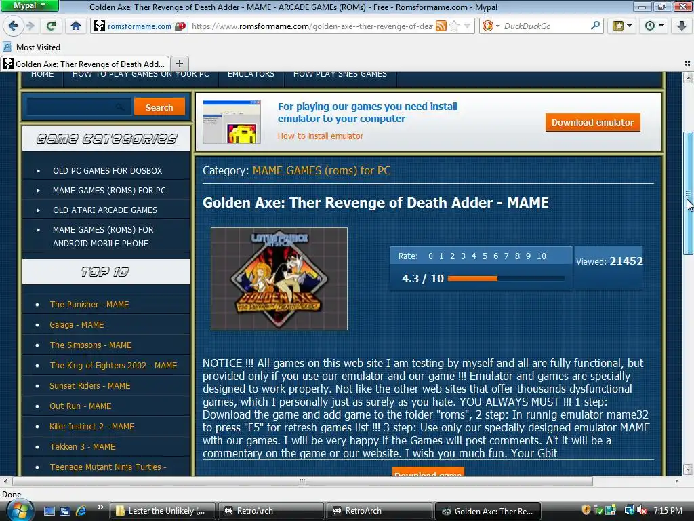Open a new tab with the plus button

179,63
